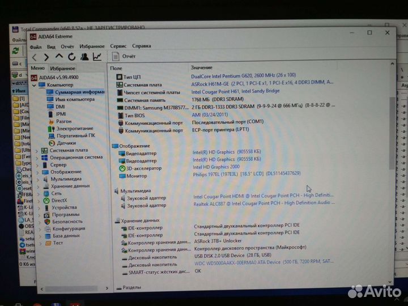Select the Безопасность shield icon item
Screen dimensions: 408x306
[x=47, y=222]
